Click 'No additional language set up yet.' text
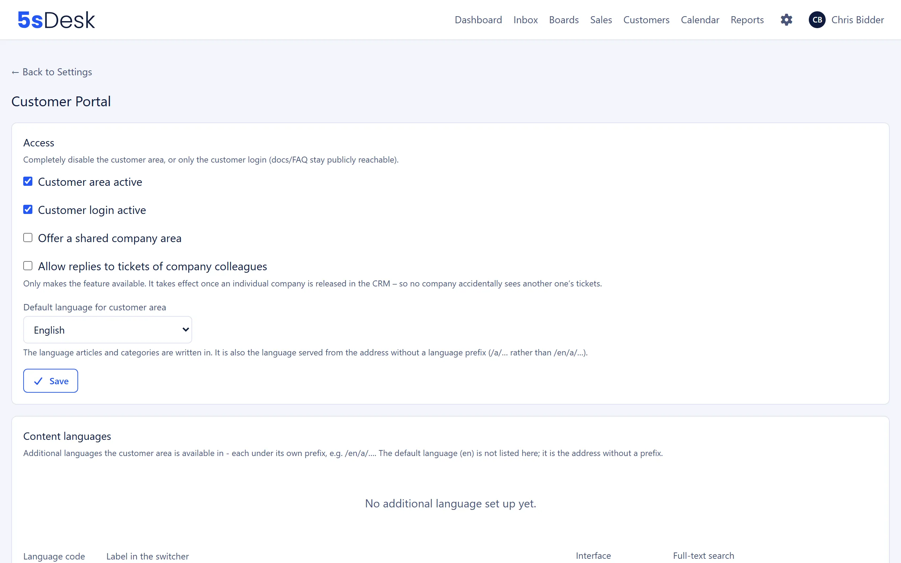Viewport: 901px width, 563px height. (x=450, y=504)
